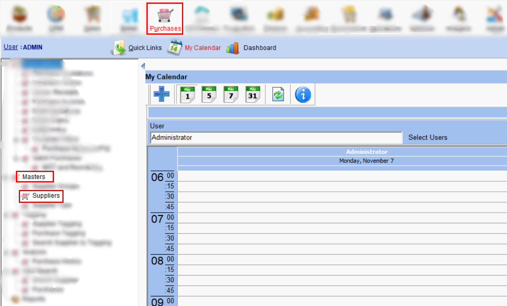Image resolution: width=507 pixels, height=306 pixels.
Task: Add a new calendar entry with plus icon
Action: (161, 94)
